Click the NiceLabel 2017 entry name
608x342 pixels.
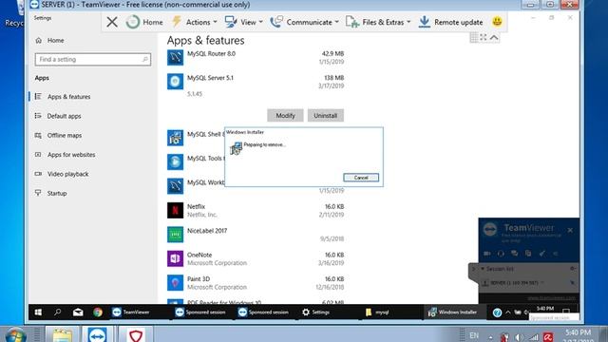[x=207, y=231]
